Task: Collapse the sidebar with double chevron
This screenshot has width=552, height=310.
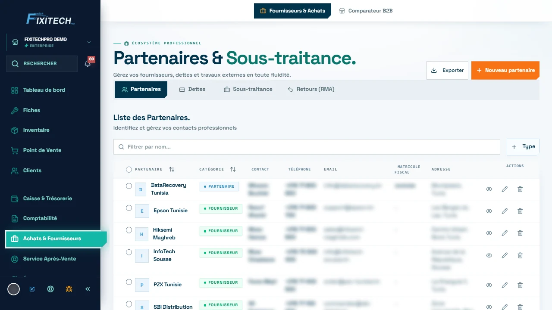Action: 88,289
